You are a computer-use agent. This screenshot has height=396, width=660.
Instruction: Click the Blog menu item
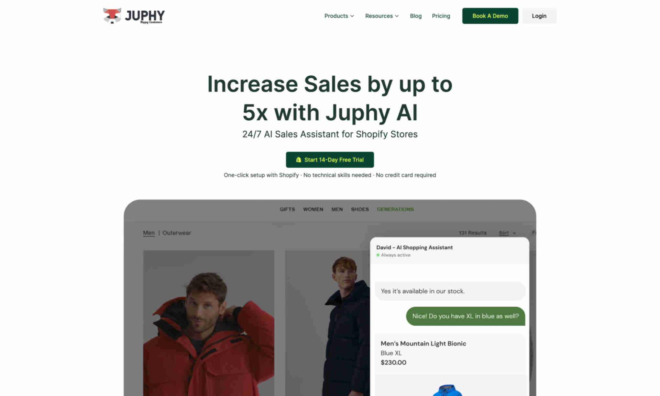(416, 16)
